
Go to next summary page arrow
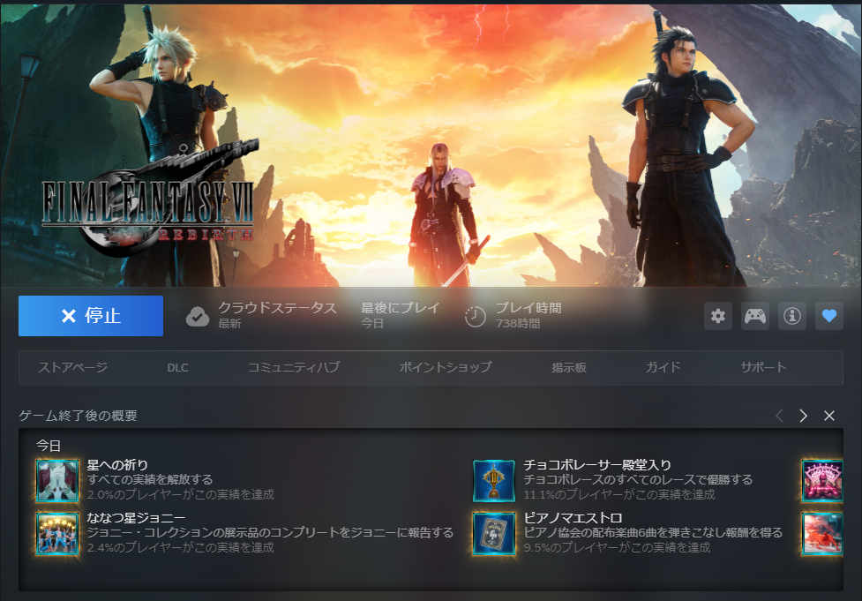coord(803,416)
